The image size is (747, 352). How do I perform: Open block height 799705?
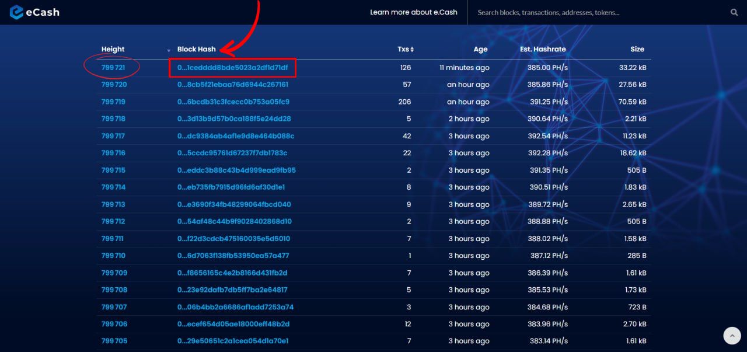[x=114, y=341]
